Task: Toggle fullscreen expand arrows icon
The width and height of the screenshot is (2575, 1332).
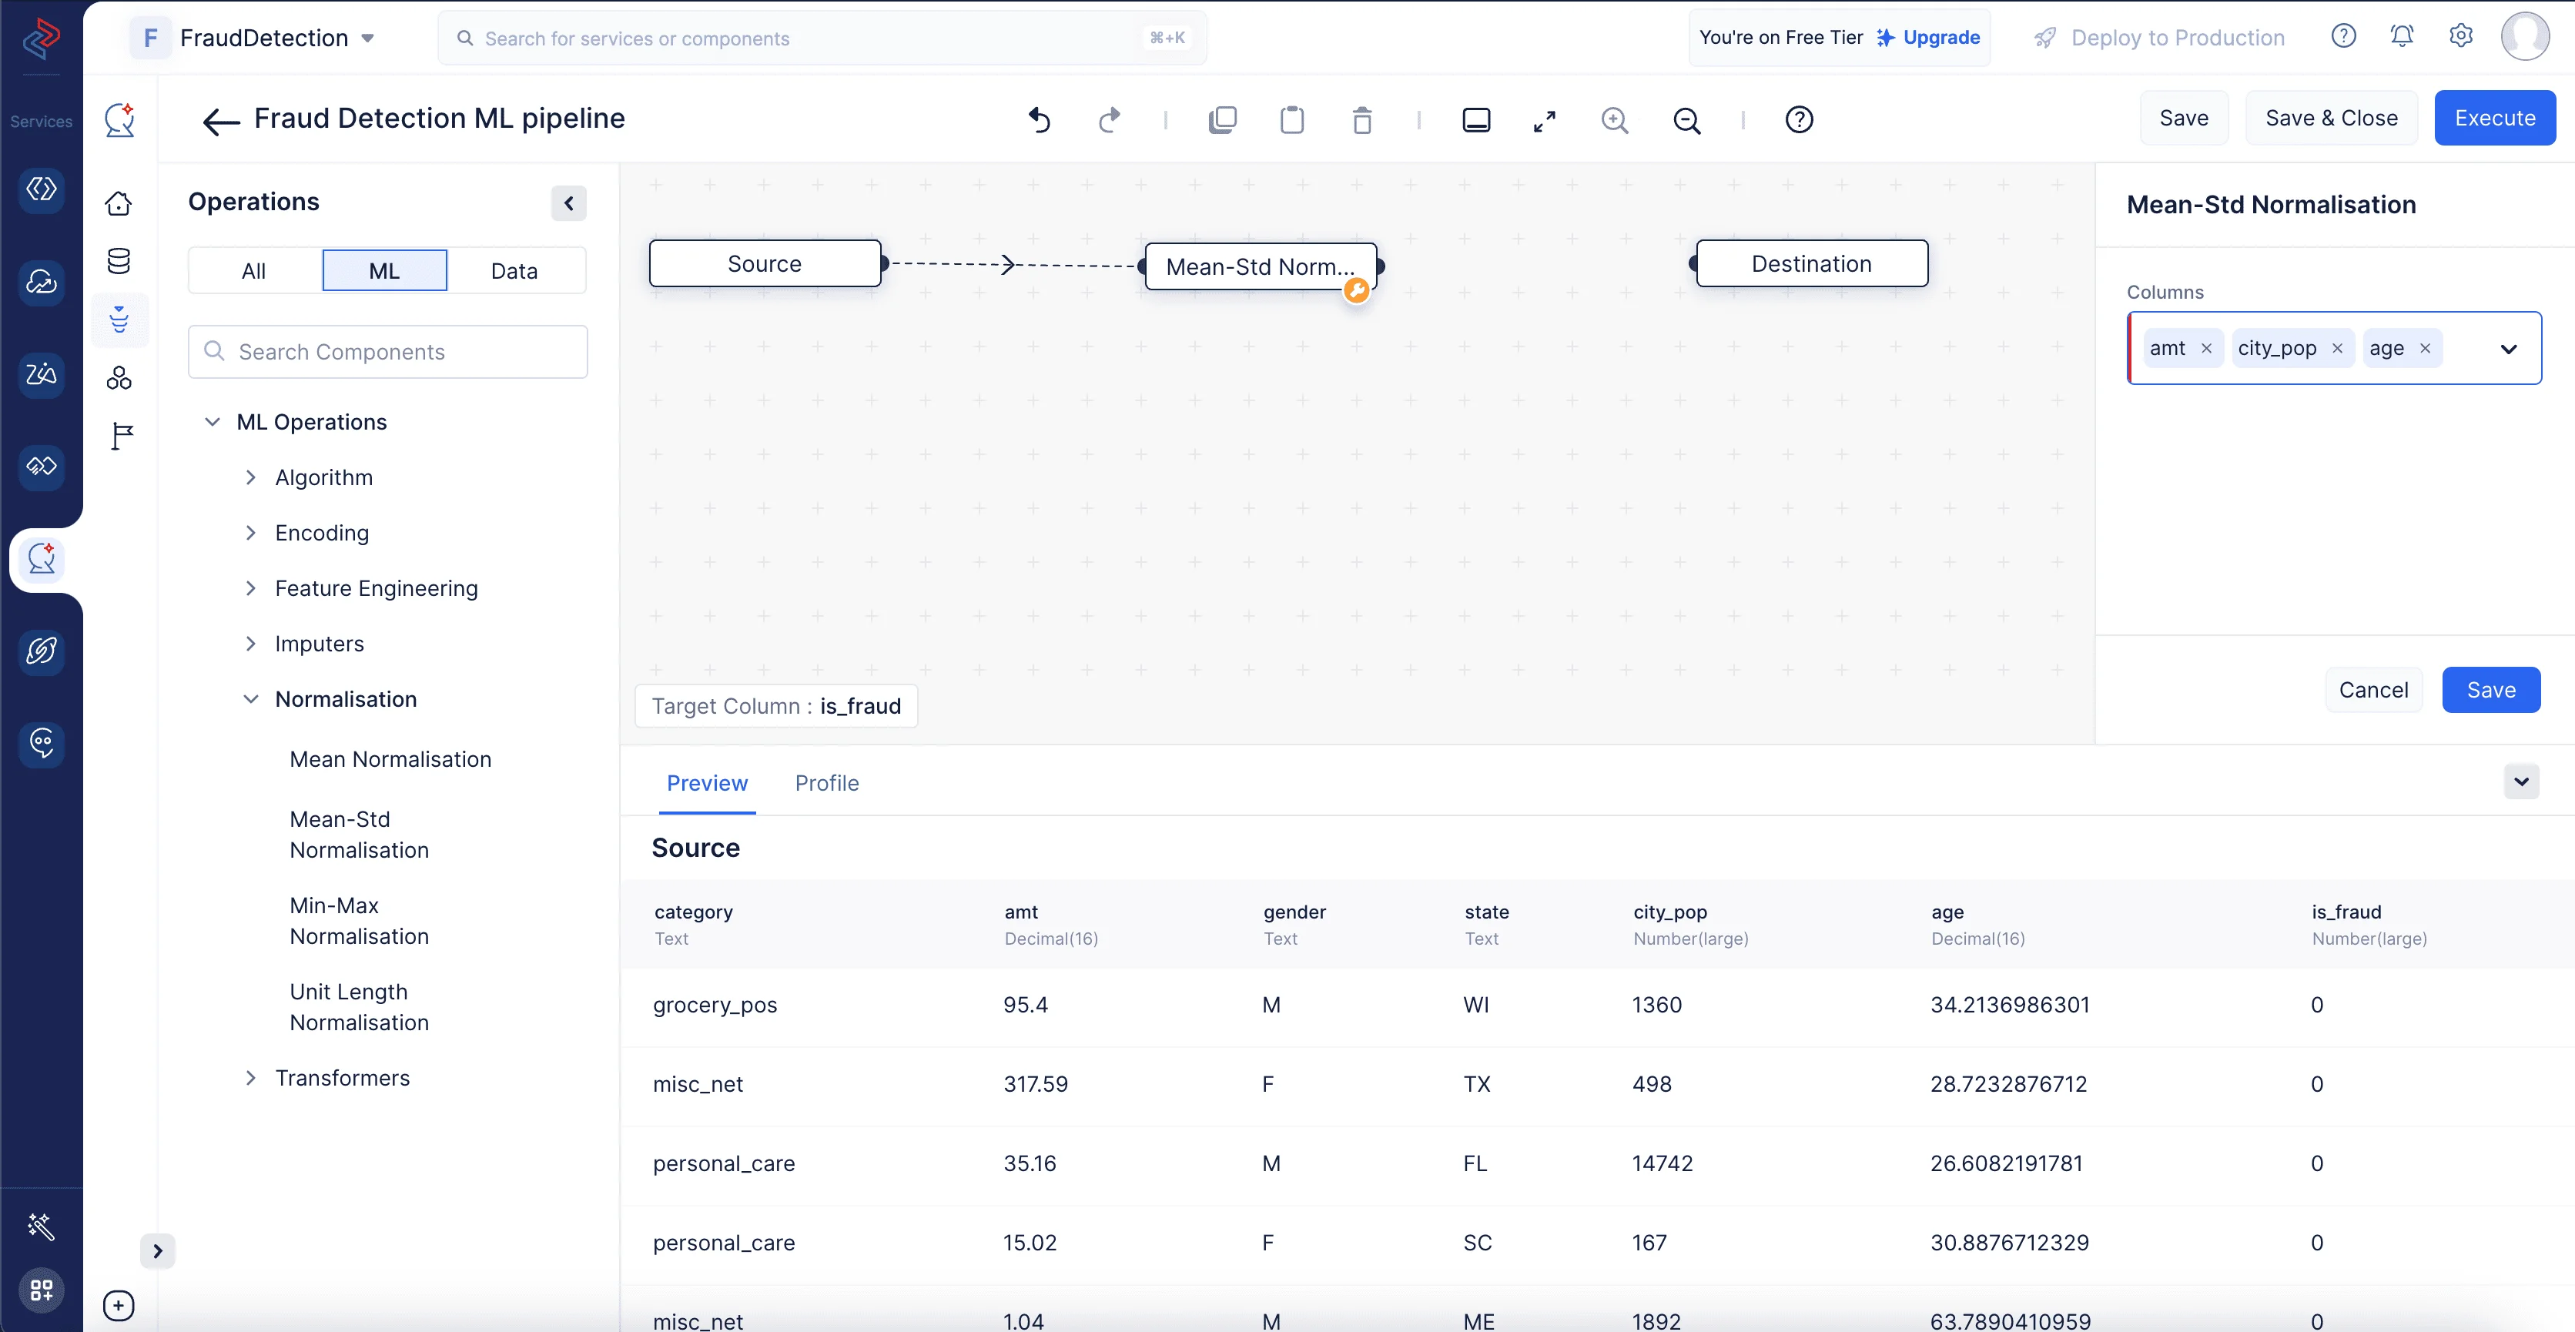Action: [1545, 120]
